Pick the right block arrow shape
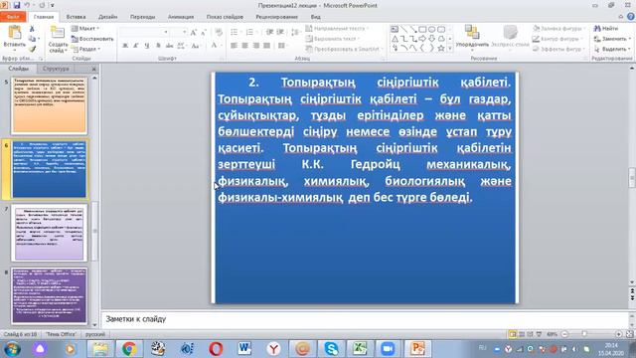636x358 pixels. [422, 39]
